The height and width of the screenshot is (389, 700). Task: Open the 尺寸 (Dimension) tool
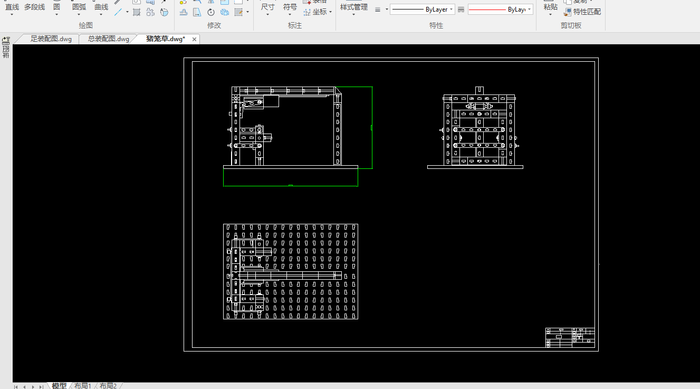(x=267, y=7)
